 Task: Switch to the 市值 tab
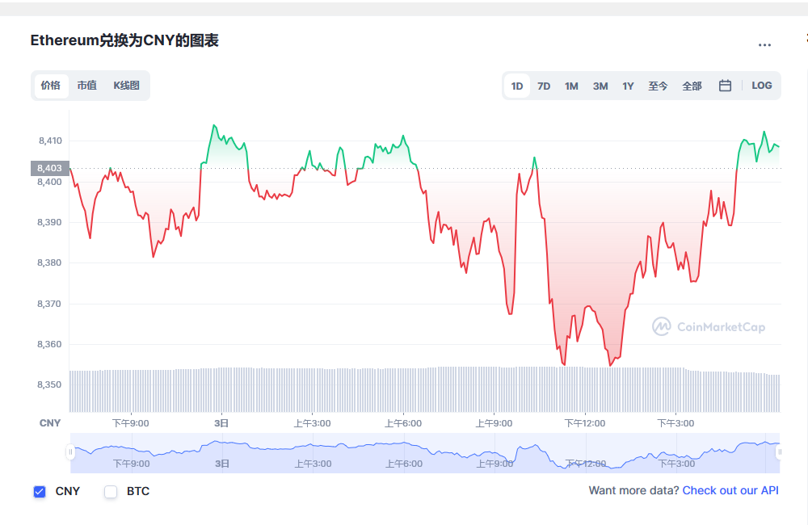pyautogui.click(x=86, y=86)
